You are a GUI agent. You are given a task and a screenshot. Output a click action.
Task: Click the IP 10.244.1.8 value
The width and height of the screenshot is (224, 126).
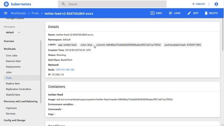tap(58, 75)
